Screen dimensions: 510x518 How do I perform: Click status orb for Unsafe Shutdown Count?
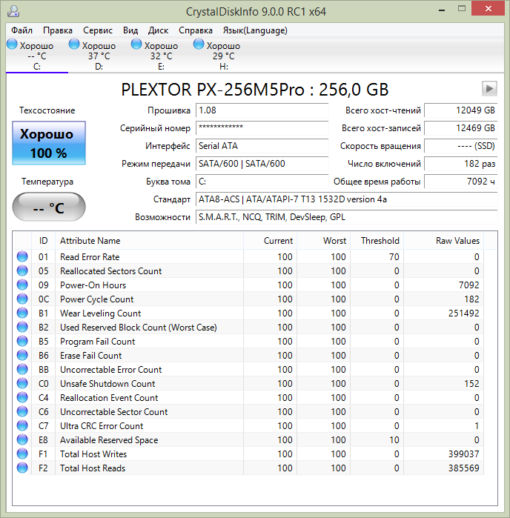(22, 383)
